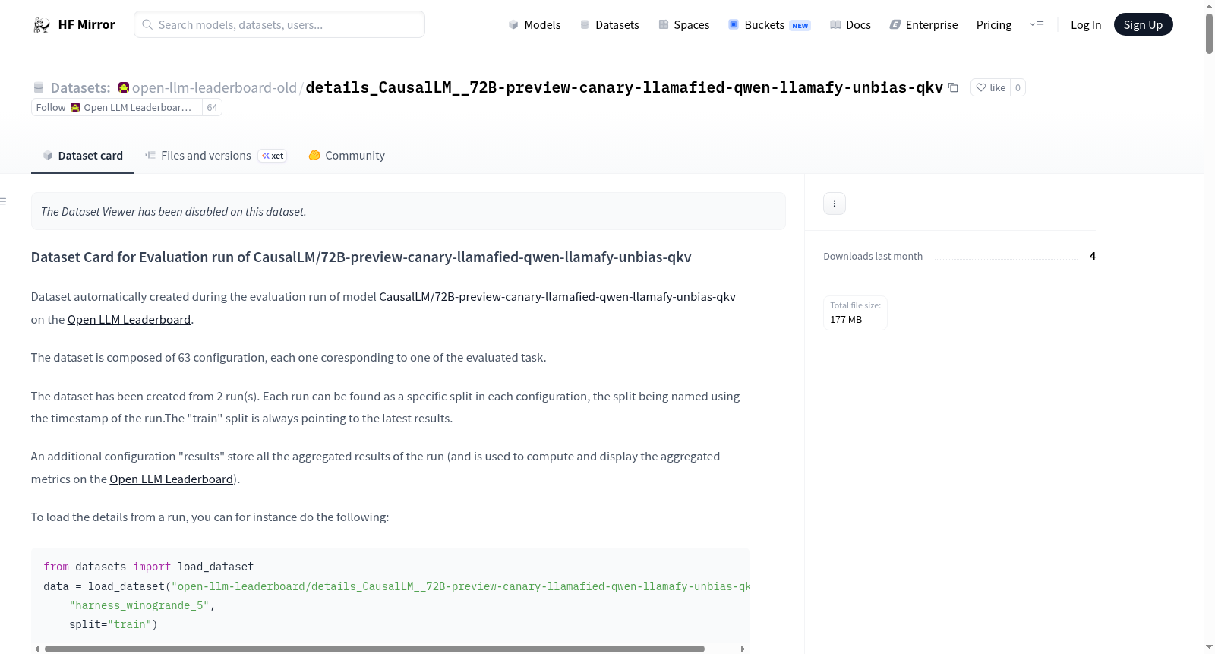Open the three-dot options menu

835,204
